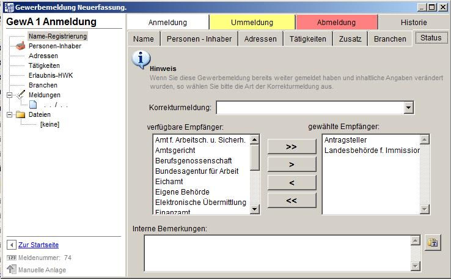Click the document icon under Meldungen
Image resolution: width=451 pixels, height=279 pixels.
click(33, 105)
